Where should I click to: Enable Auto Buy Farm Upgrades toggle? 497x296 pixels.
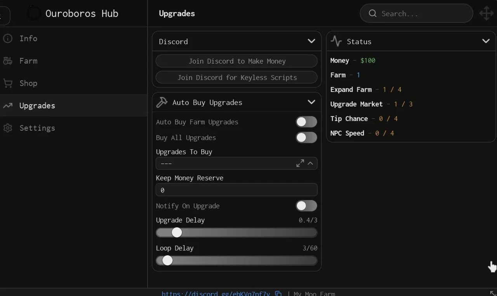coord(306,122)
